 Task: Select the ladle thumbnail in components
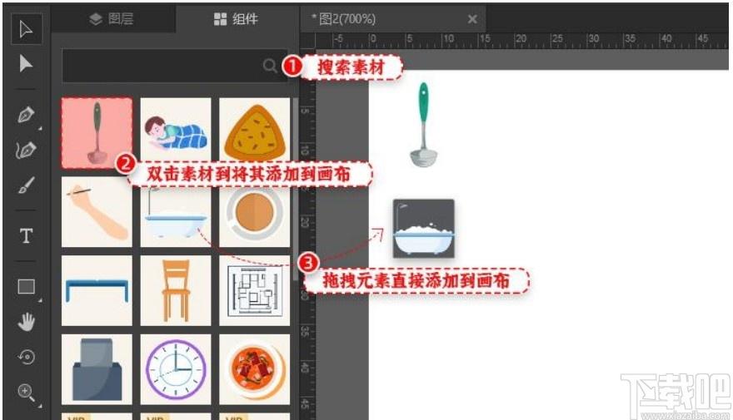tap(97, 133)
